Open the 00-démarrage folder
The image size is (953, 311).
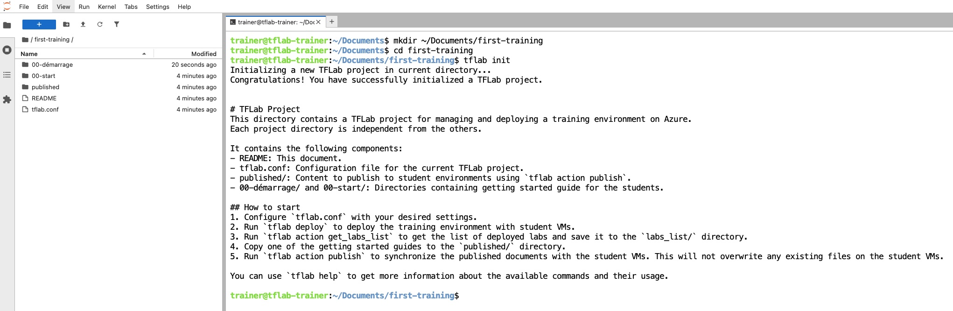[52, 65]
